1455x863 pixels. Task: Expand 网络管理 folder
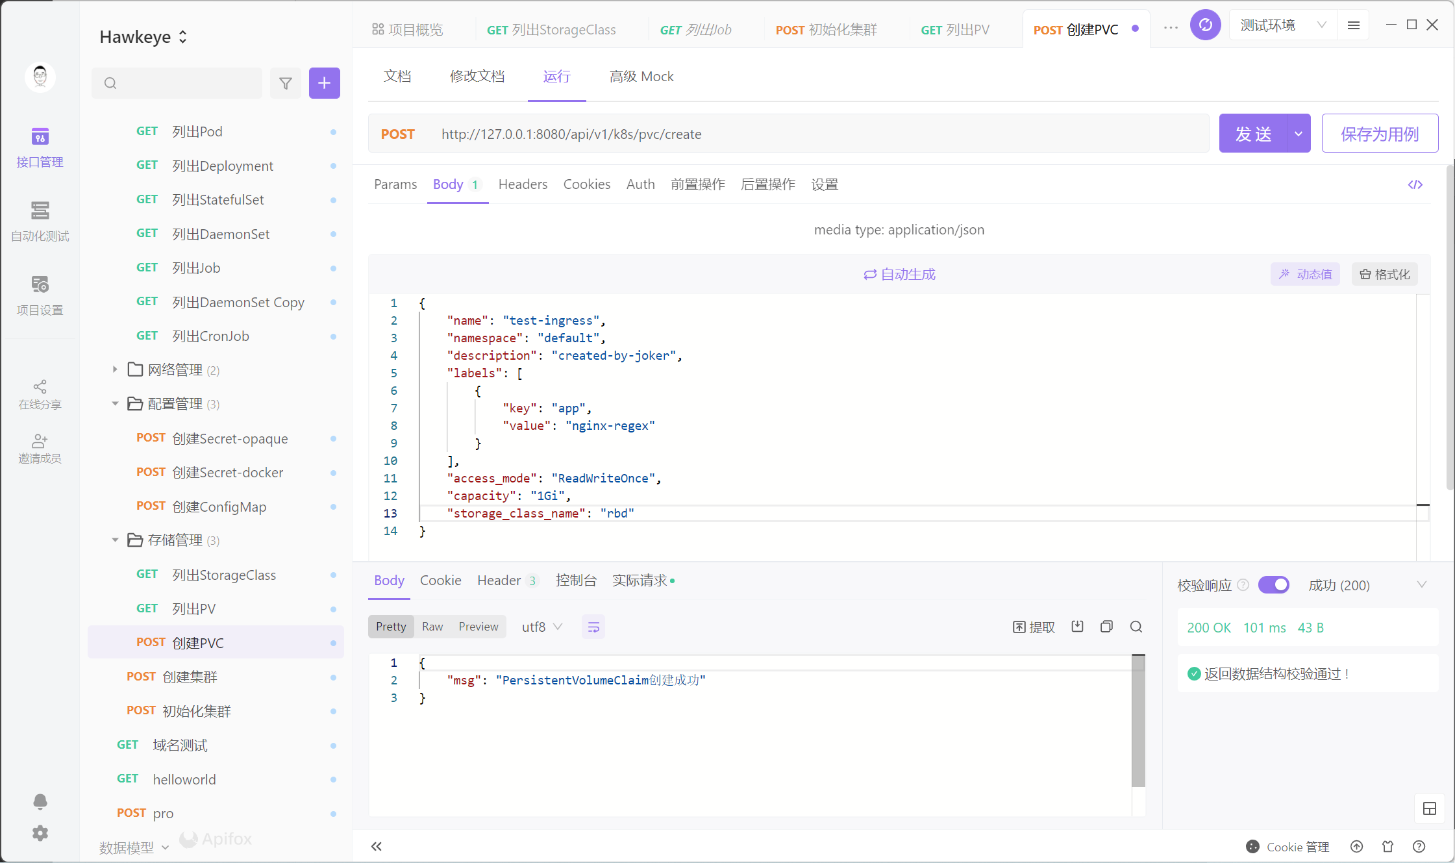[115, 369]
